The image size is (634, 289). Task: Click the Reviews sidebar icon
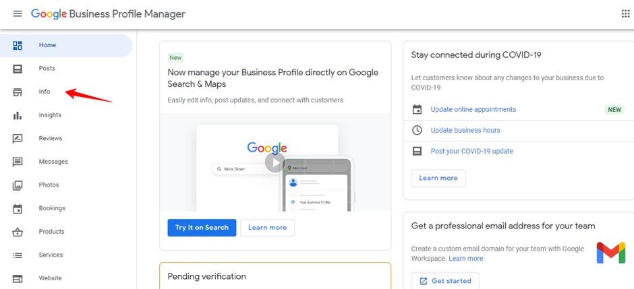coord(18,139)
